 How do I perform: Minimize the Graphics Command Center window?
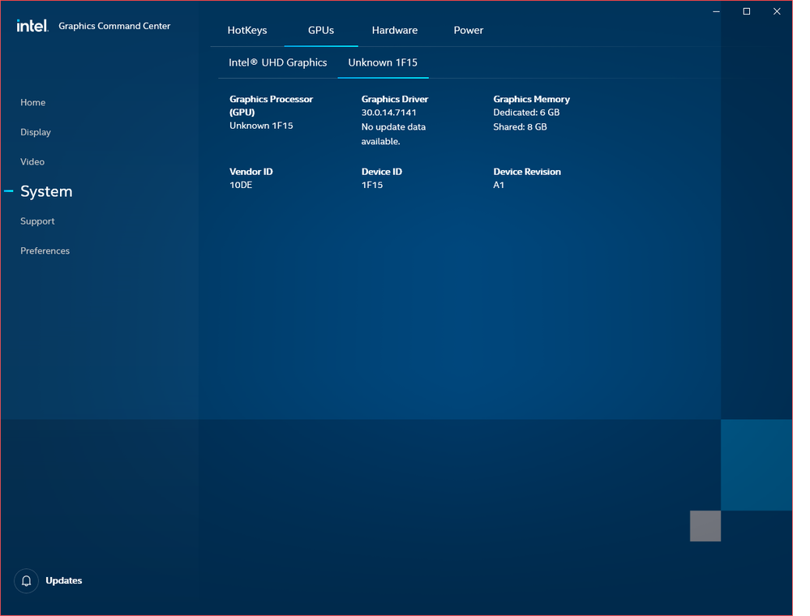(716, 11)
